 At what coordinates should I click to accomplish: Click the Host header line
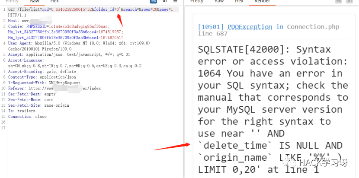click(30, 21)
